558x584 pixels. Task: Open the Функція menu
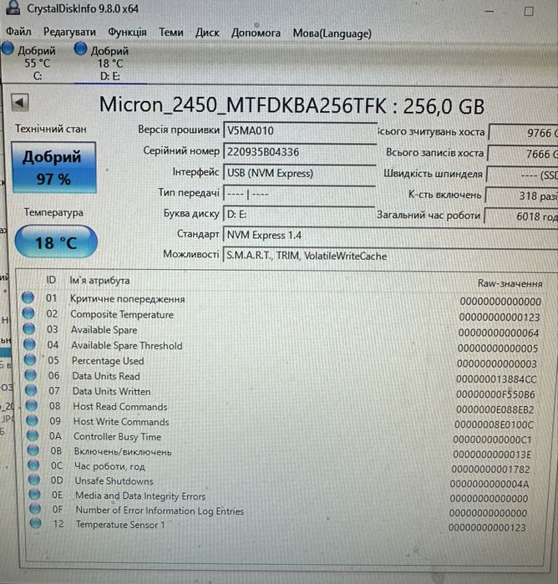[128, 33]
